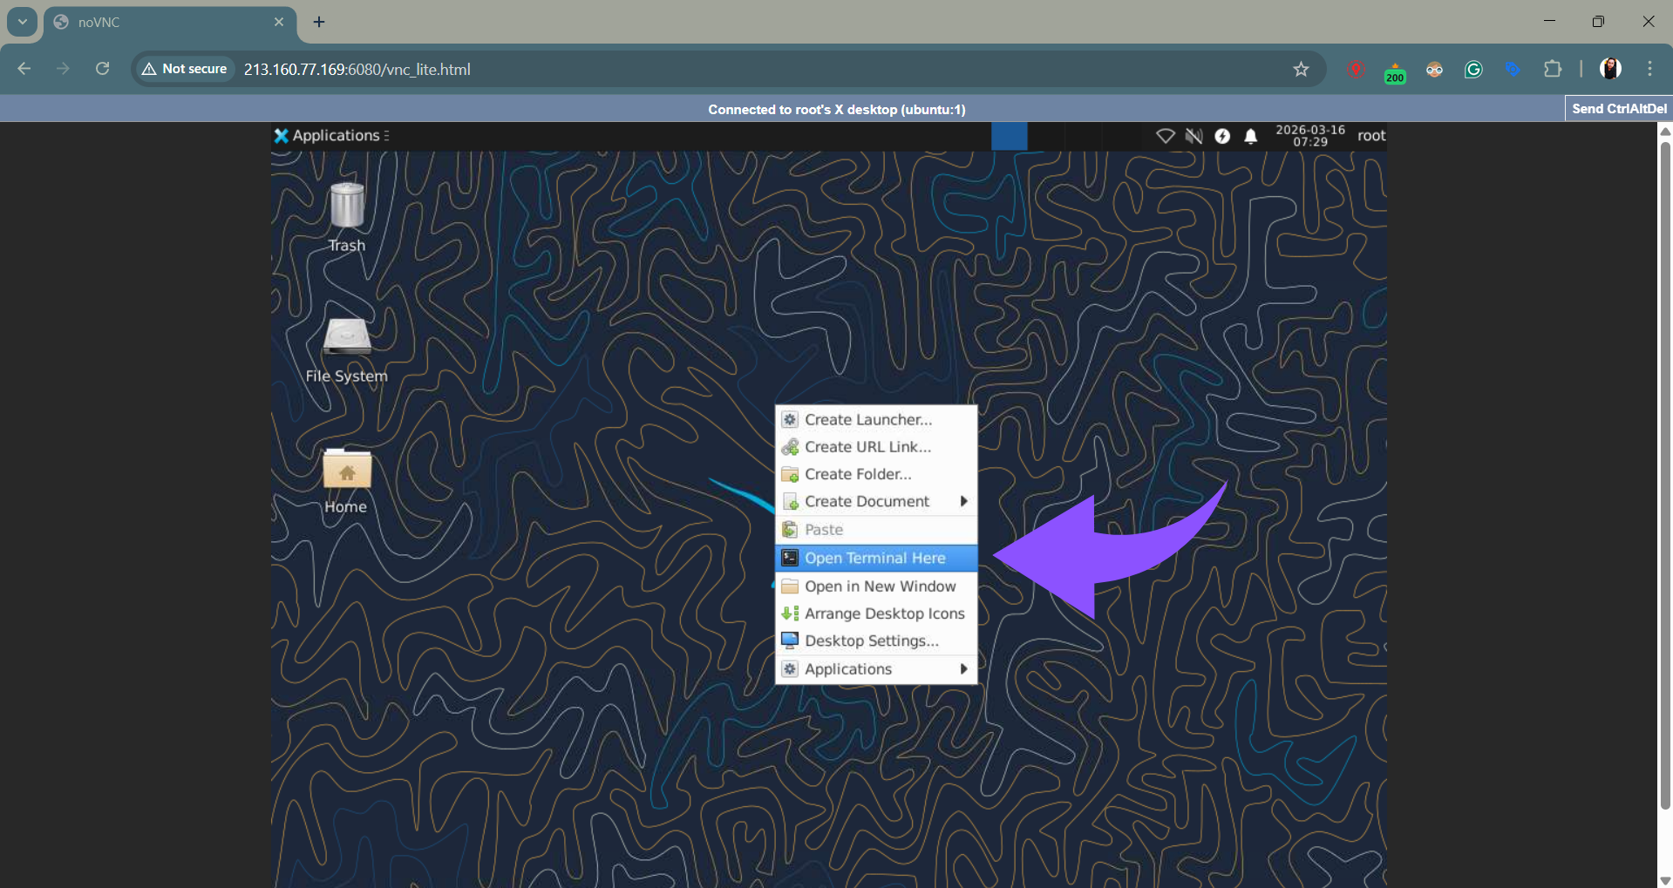1673x888 pixels.
Task: Click the File System drive icon
Action: click(347, 338)
